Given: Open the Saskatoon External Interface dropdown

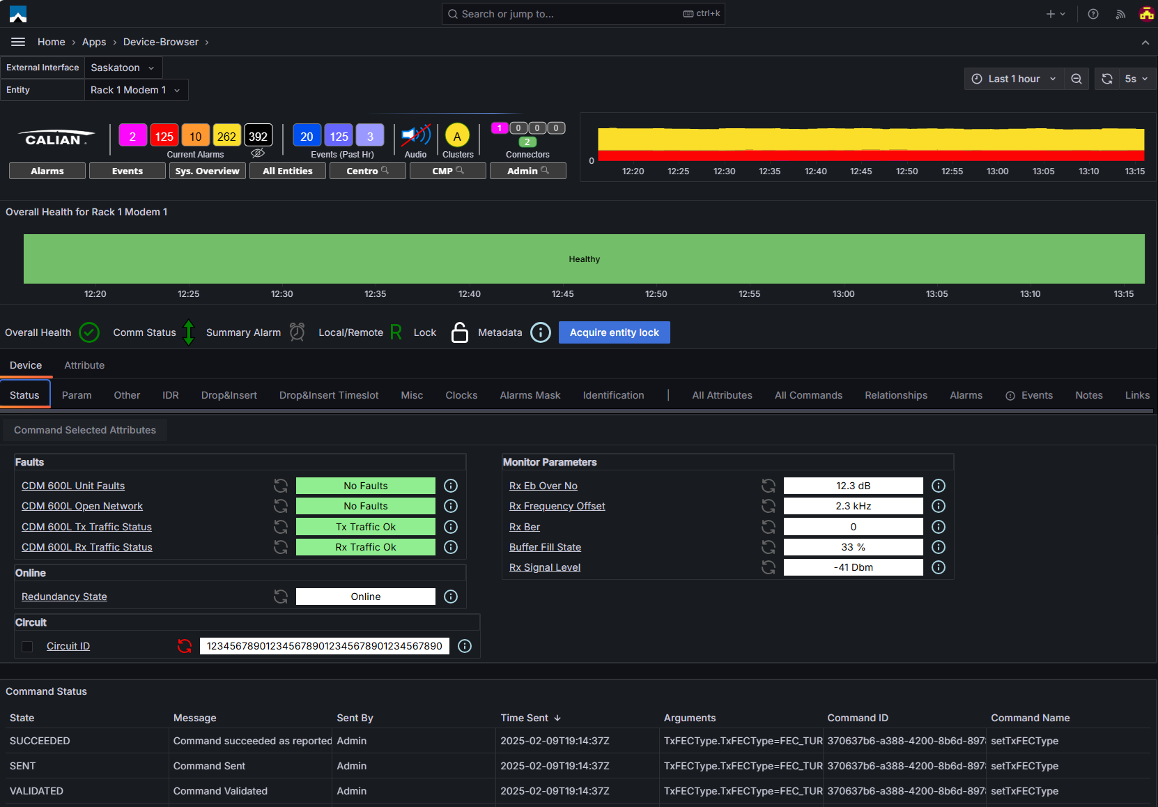Looking at the screenshot, I should (123, 68).
